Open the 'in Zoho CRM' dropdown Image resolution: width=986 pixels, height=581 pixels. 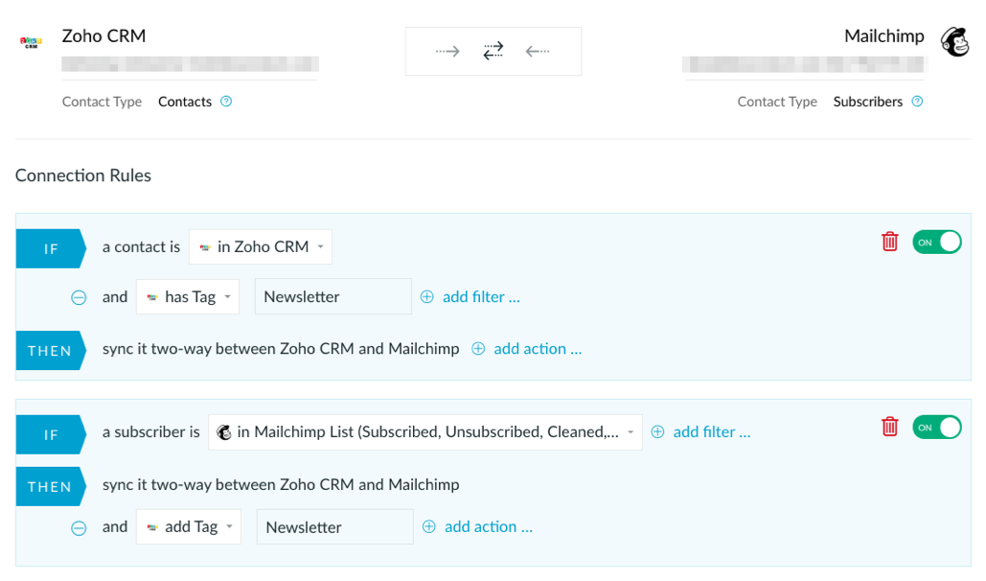261,246
